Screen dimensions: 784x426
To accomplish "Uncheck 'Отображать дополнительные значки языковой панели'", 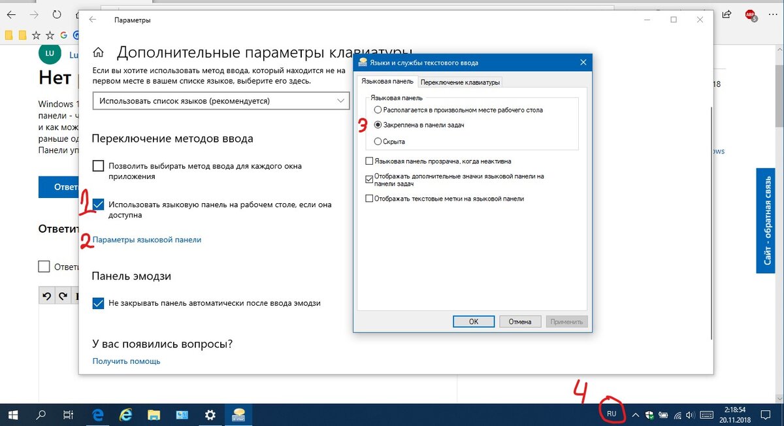I will 370,178.
